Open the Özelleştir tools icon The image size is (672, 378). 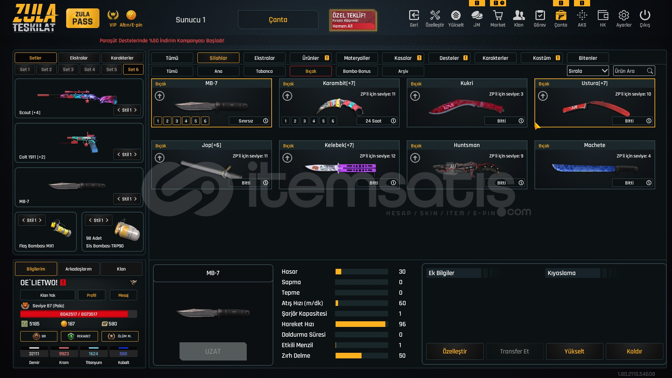[x=435, y=16]
